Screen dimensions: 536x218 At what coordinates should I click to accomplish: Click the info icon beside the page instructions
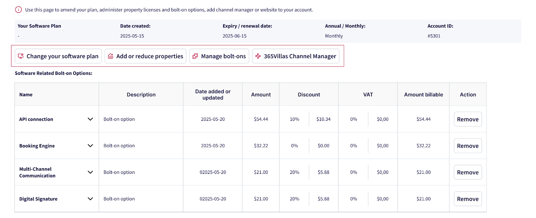(18, 10)
